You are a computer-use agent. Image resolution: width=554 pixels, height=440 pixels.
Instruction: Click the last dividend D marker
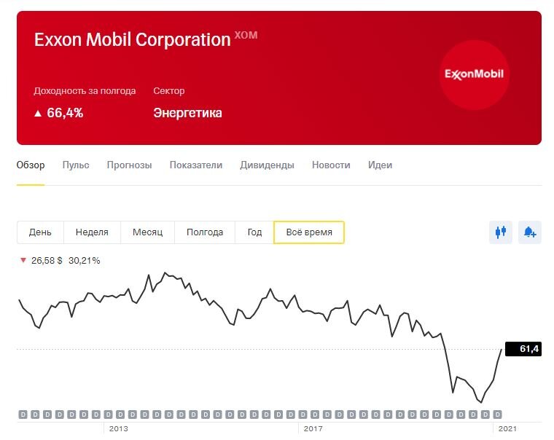pos(498,415)
